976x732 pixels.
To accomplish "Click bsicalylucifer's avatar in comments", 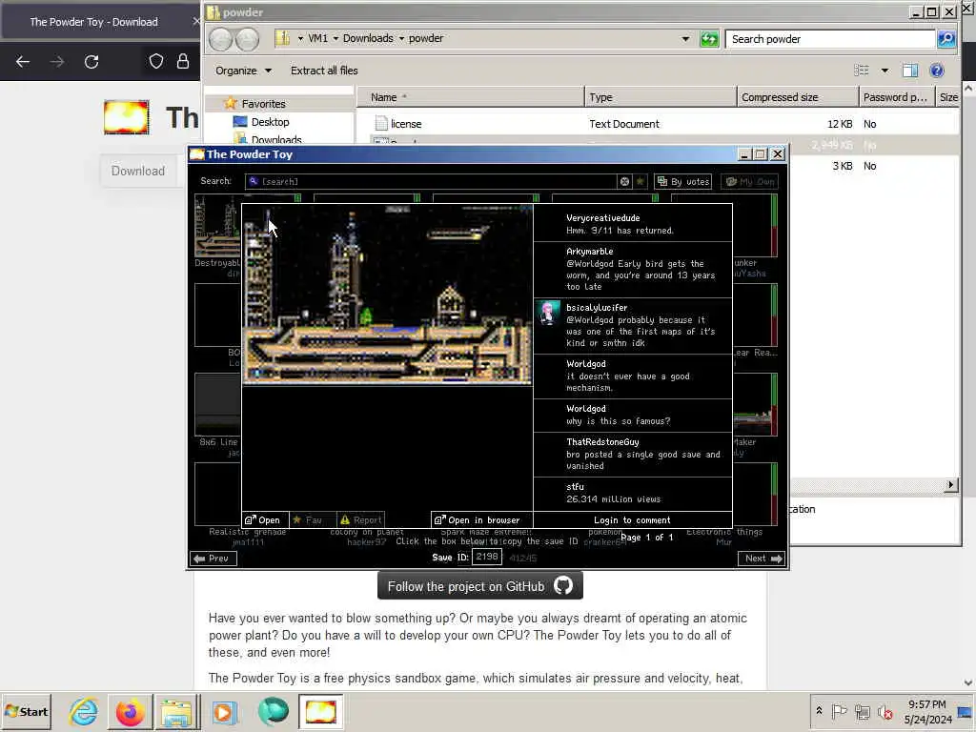I will (548, 314).
